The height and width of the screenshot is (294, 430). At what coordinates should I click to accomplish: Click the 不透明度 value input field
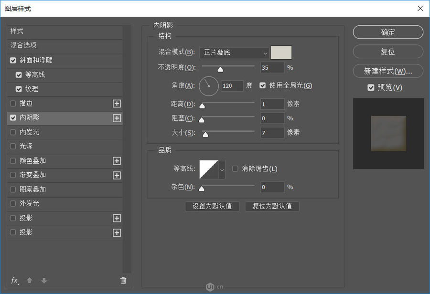click(x=272, y=67)
